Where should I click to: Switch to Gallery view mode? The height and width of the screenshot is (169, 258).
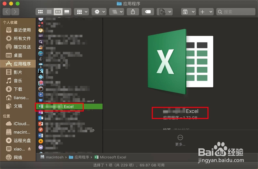tap(67, 12)
